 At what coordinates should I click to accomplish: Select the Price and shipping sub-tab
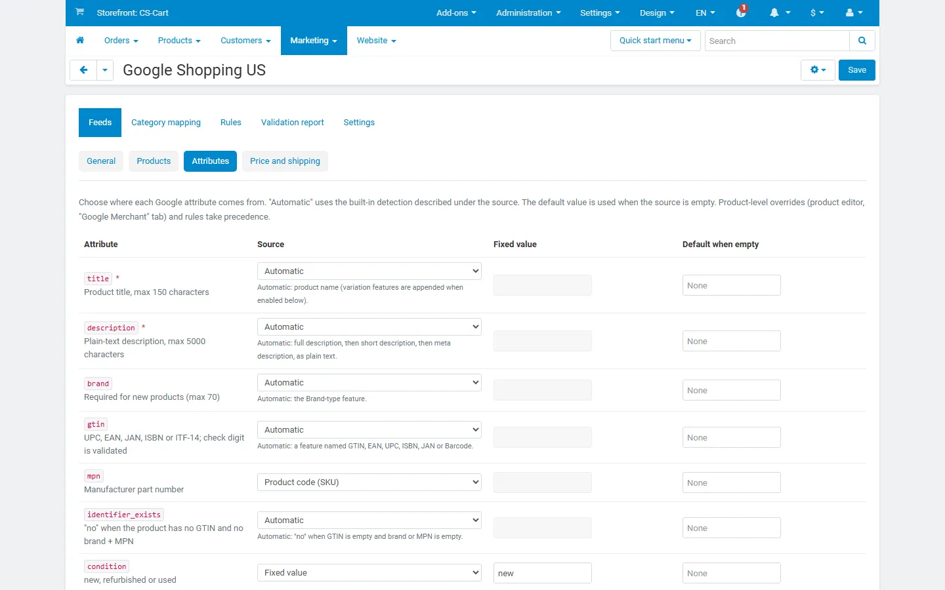coord(285,161)
